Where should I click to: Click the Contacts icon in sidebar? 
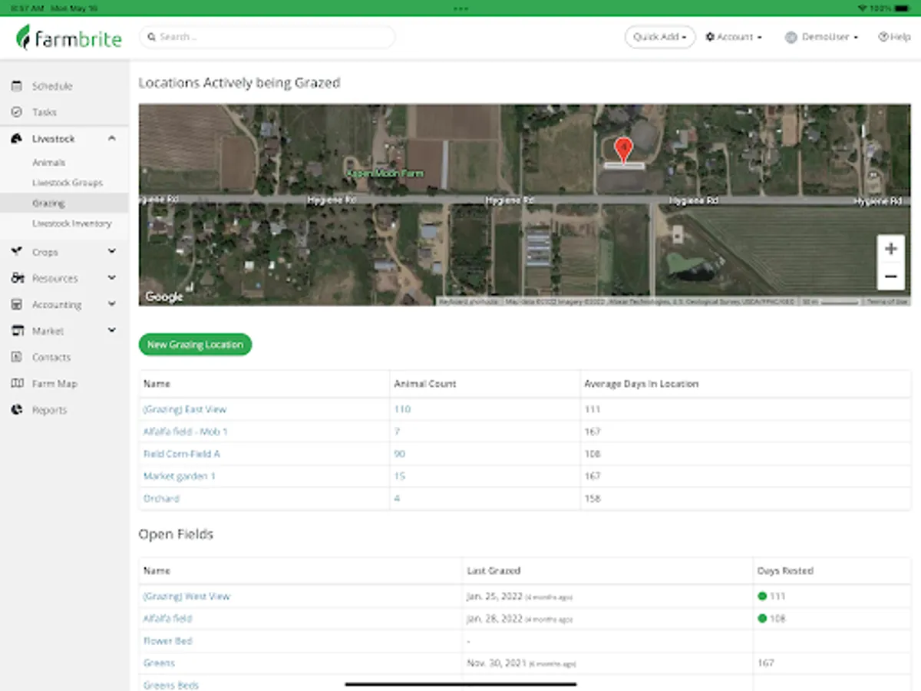(x=16, y=357)
